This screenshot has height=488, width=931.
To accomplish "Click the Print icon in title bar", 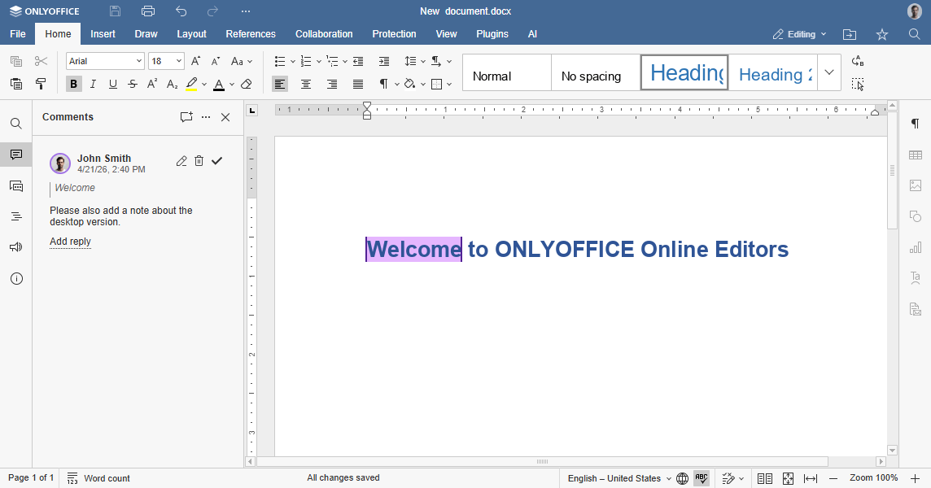I will [x=148, y=11].
